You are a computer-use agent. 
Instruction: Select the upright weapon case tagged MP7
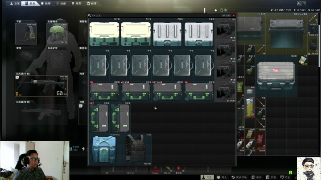click(x=99, y=118)
